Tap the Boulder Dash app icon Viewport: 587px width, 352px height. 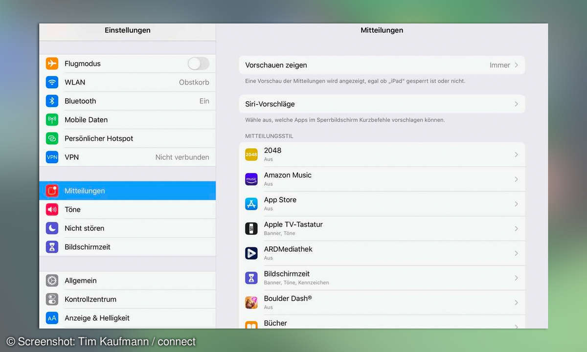tap(251, 303)
